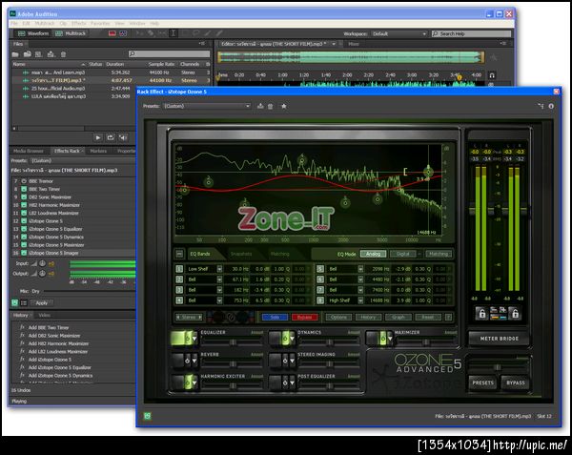Click the Ozone help question mark button
The height and width of the screenshot is (455, 572).
449,317
